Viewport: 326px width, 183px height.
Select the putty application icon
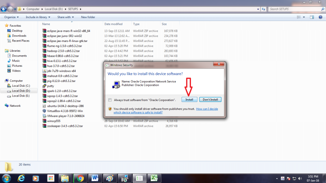coord(44,86)
